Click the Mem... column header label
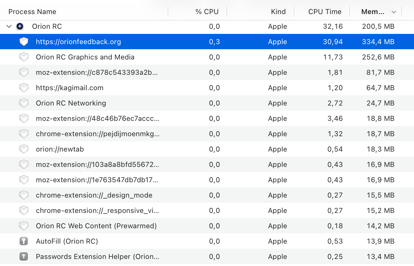Screen dimensions: 414x266 coord(372,12)
